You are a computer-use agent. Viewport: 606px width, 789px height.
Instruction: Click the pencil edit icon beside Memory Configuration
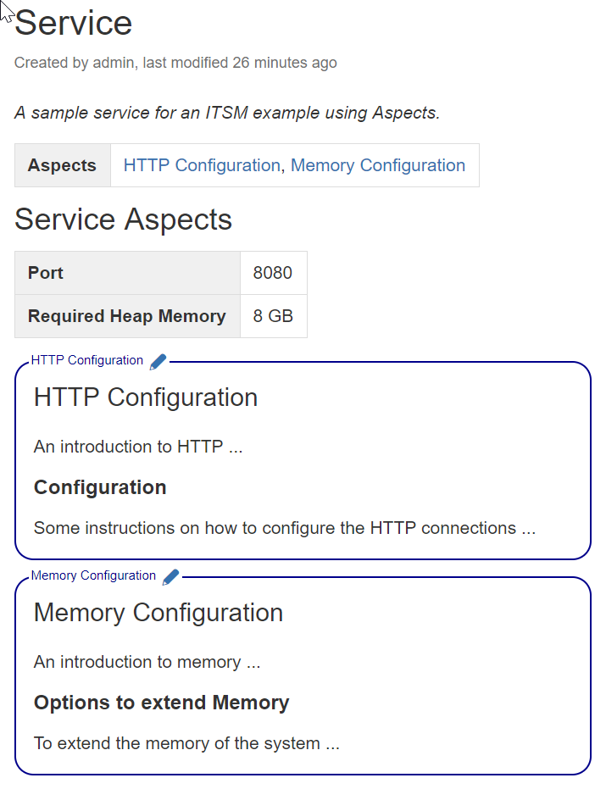170,577
